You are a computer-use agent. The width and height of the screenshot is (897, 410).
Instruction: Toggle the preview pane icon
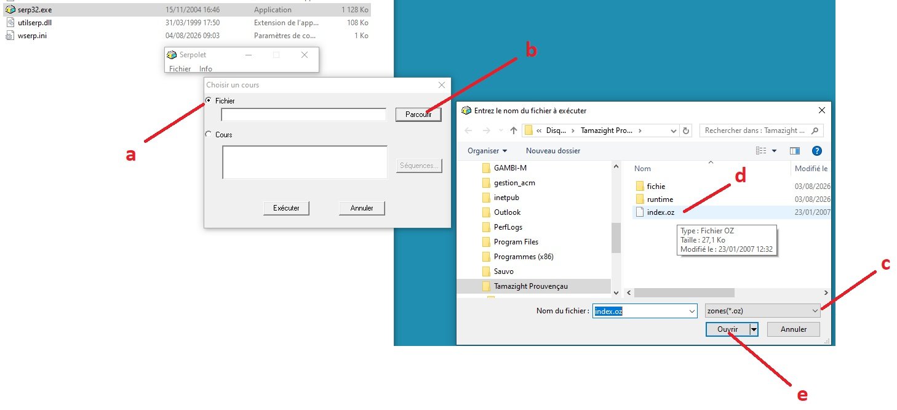coord(795,151)
